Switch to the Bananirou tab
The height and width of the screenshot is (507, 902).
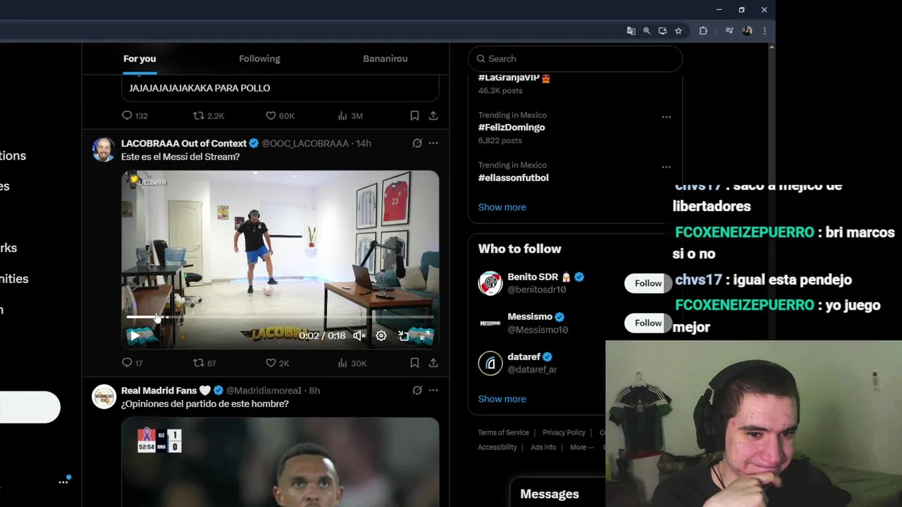[x=385, y=58]
